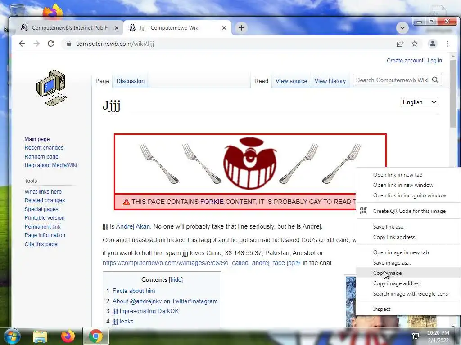The image size is (461, 345).
Task: Select Create QR Code for this image
Action: tap(408, 211)
